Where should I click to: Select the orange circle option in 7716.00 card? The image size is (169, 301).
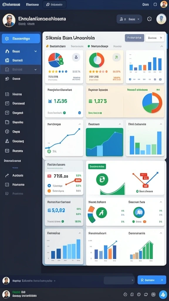(x=49, y=191)
